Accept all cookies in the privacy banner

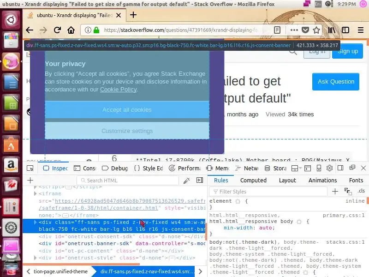click(x=127, y=110)
